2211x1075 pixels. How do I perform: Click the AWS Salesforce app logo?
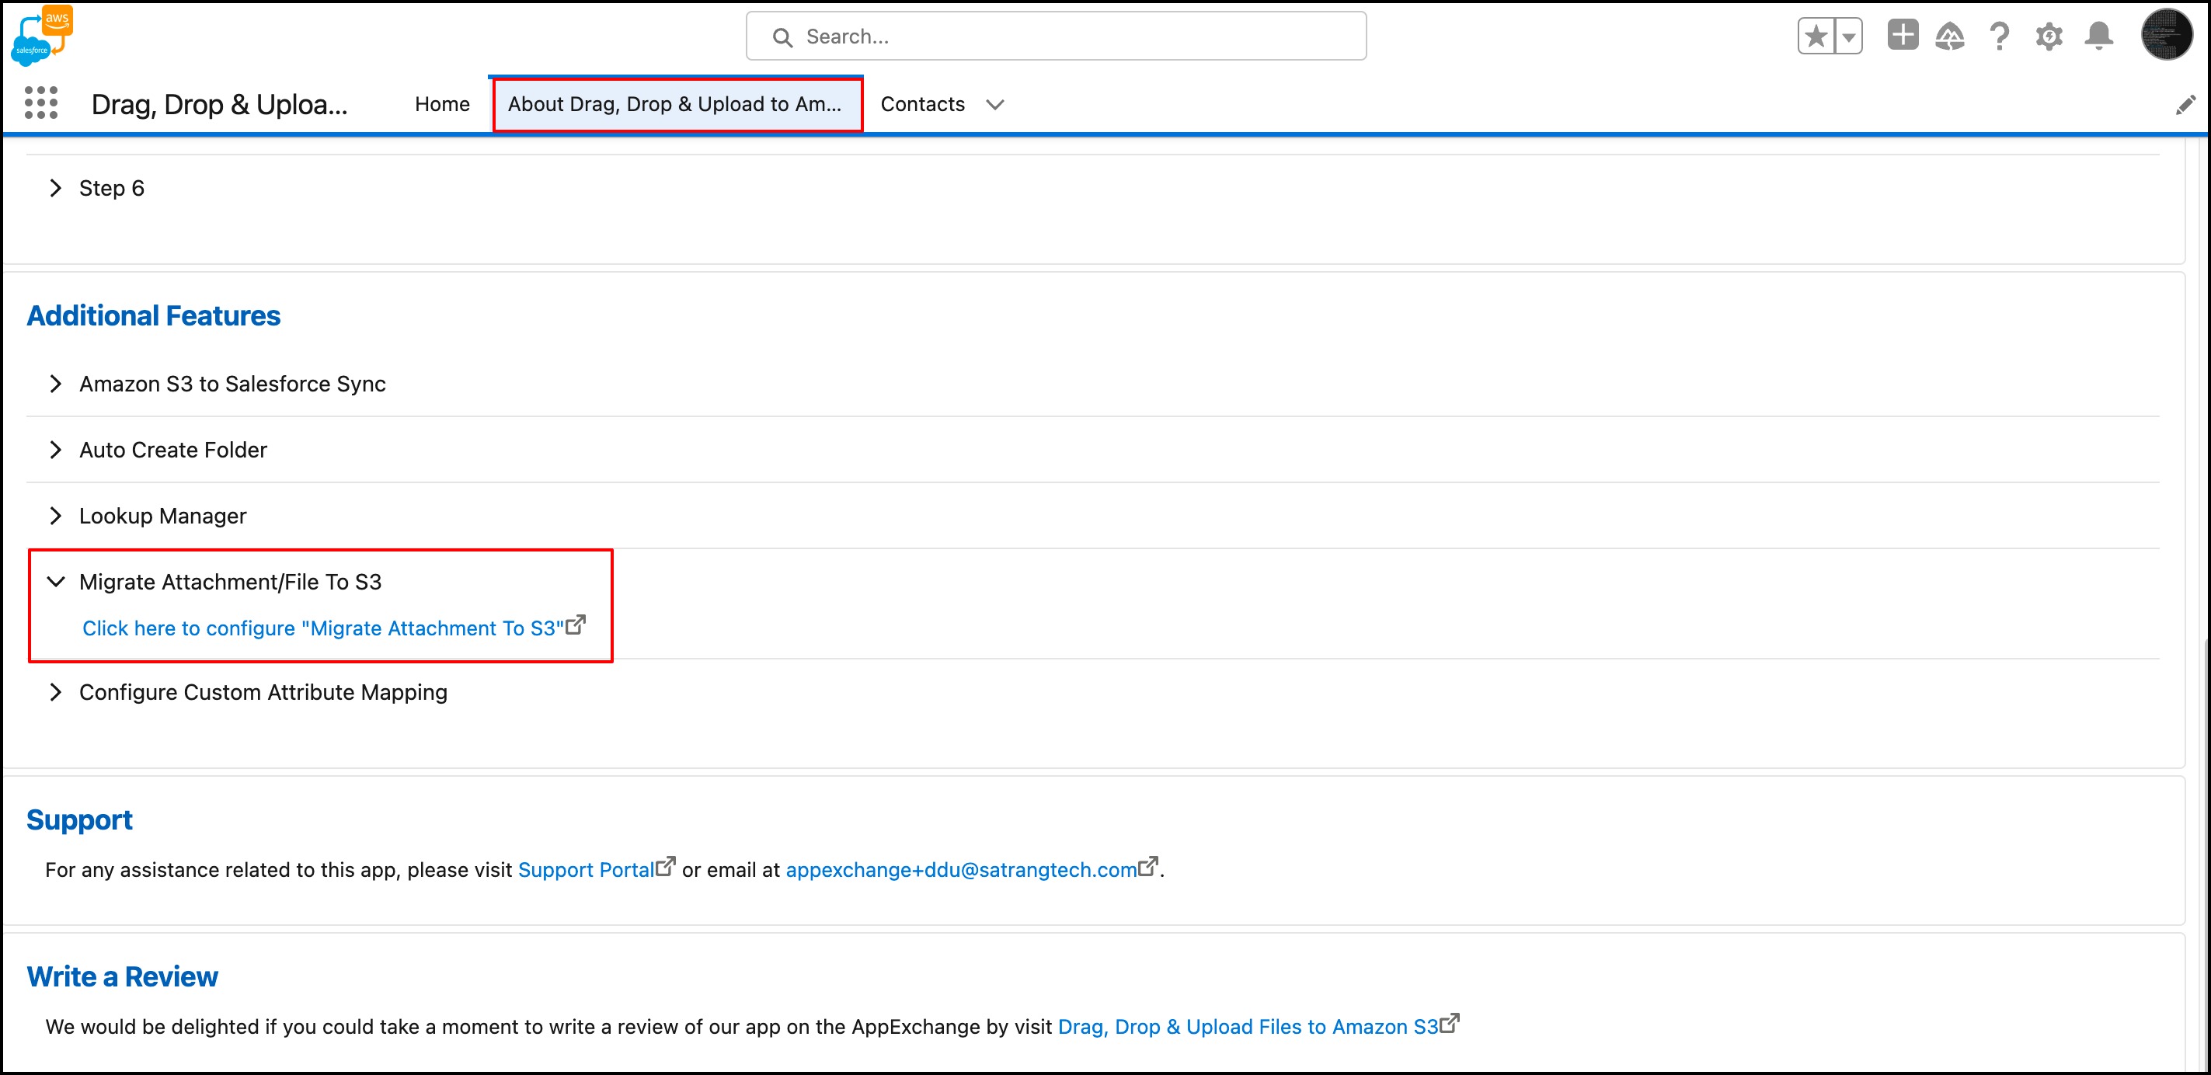pos(43,35)
